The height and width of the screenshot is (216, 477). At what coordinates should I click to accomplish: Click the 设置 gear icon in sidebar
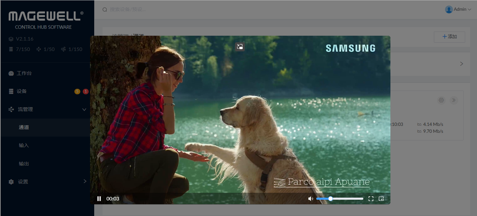point(11,182)
